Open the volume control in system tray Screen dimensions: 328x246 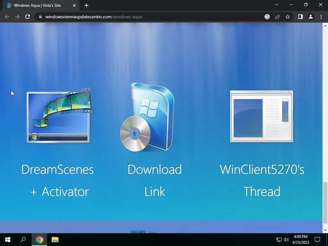(286, 240)
